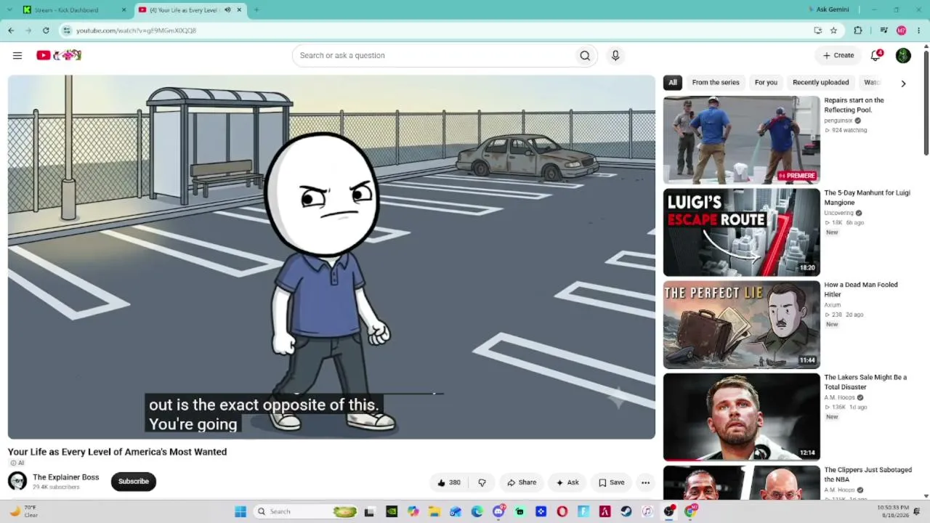Click the Ask button under the video
Image resolution: width=930 pixels, height=523 pixels.
567,482
